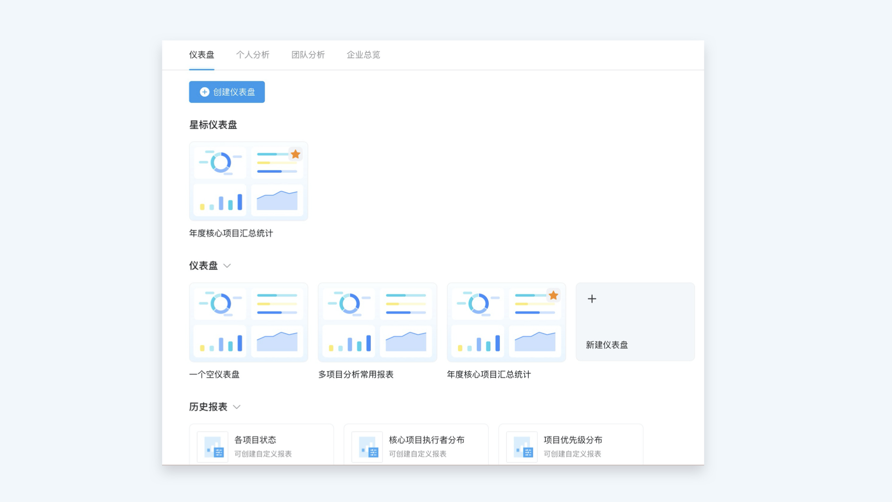Click the 一个空仪表盘 caption text

tap(214, 375)
